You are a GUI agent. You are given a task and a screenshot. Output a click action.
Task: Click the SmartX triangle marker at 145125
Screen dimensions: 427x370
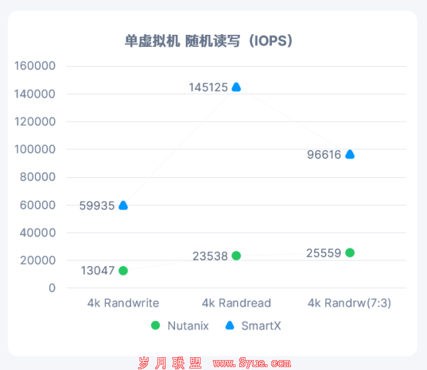pyautogui.click(x=236, y=87)
